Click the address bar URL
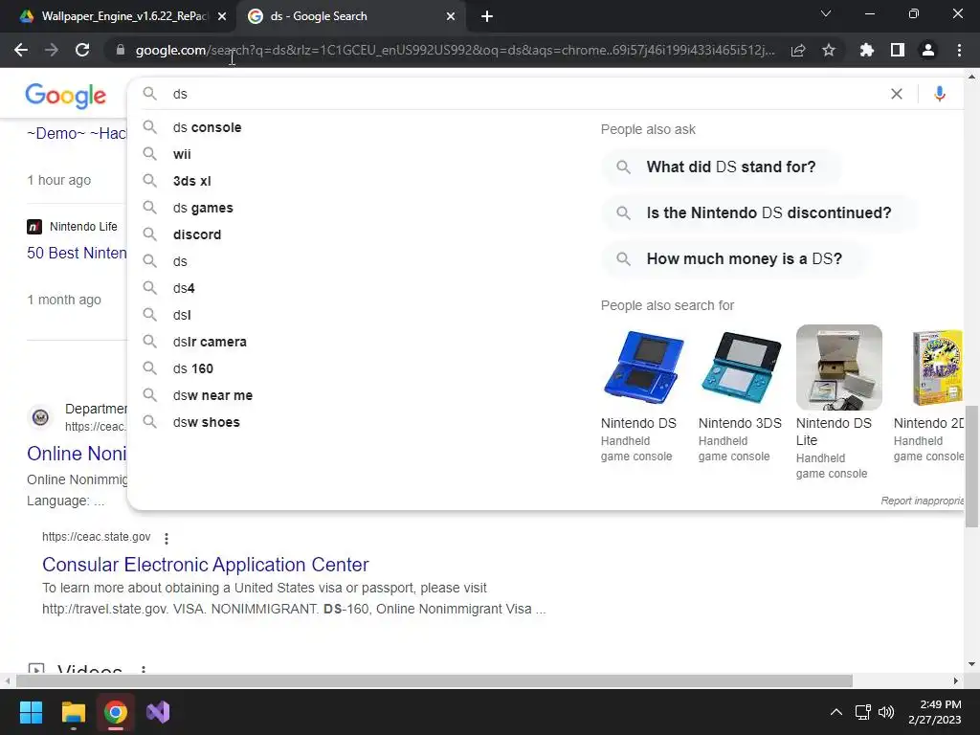The height and width of the screenshot is (735, 980). [x=455, y=50]
